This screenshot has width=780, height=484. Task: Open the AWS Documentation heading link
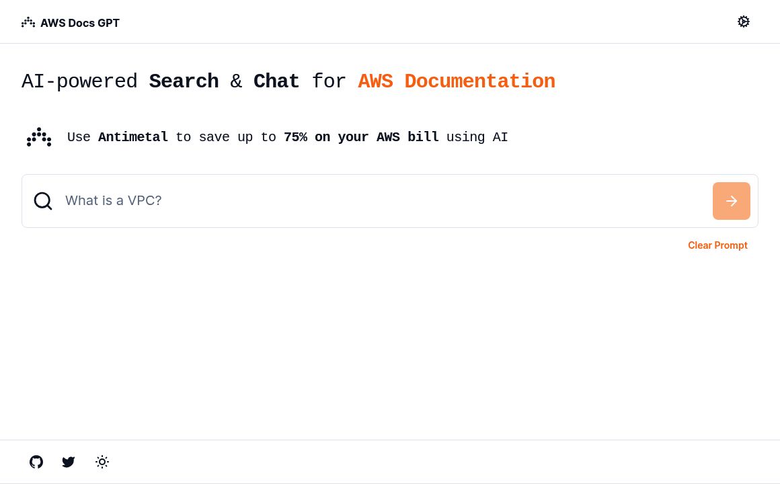pos(457,81)
